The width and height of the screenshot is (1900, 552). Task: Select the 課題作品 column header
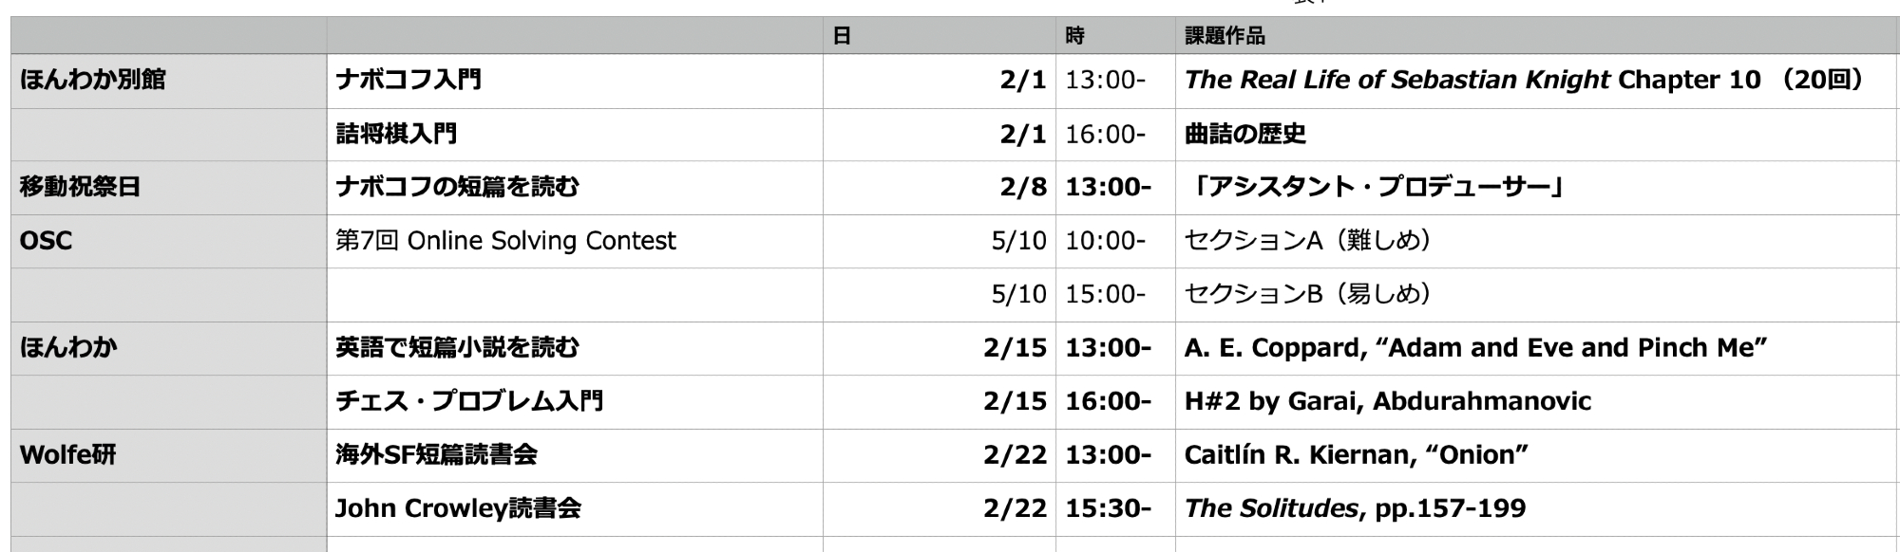(1535, 36)
